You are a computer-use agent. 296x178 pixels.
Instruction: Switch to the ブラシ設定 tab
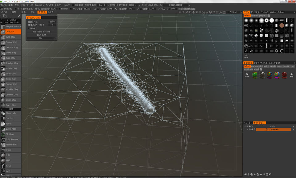(x=255, y=12)
